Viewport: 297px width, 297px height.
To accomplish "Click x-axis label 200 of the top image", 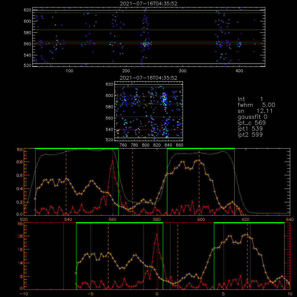I will [x=126, y=71].
